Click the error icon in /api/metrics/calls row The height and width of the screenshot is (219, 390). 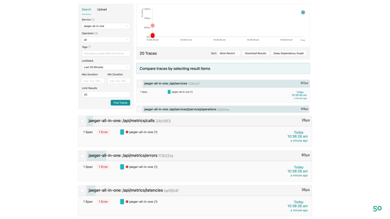click(127, 132)
